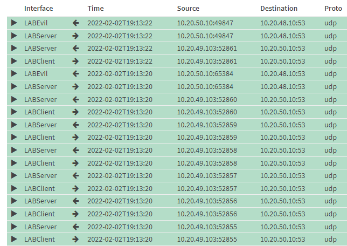Click the Time column header

coord(95,9)
